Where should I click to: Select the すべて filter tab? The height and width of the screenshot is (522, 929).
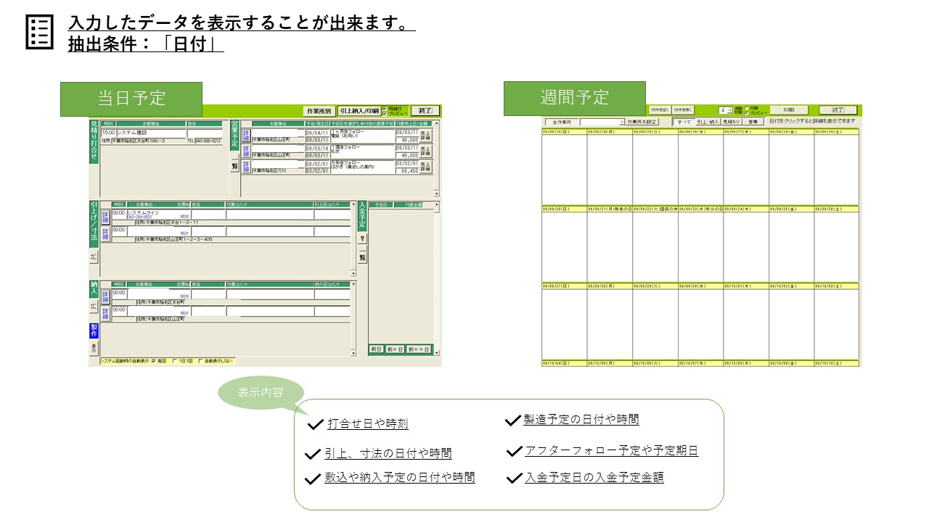(684, 122)
